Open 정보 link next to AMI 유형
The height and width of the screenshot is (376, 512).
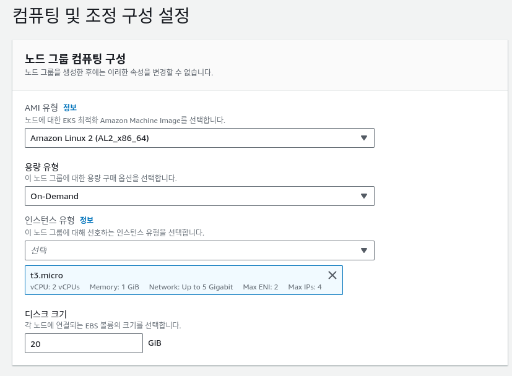70,107
